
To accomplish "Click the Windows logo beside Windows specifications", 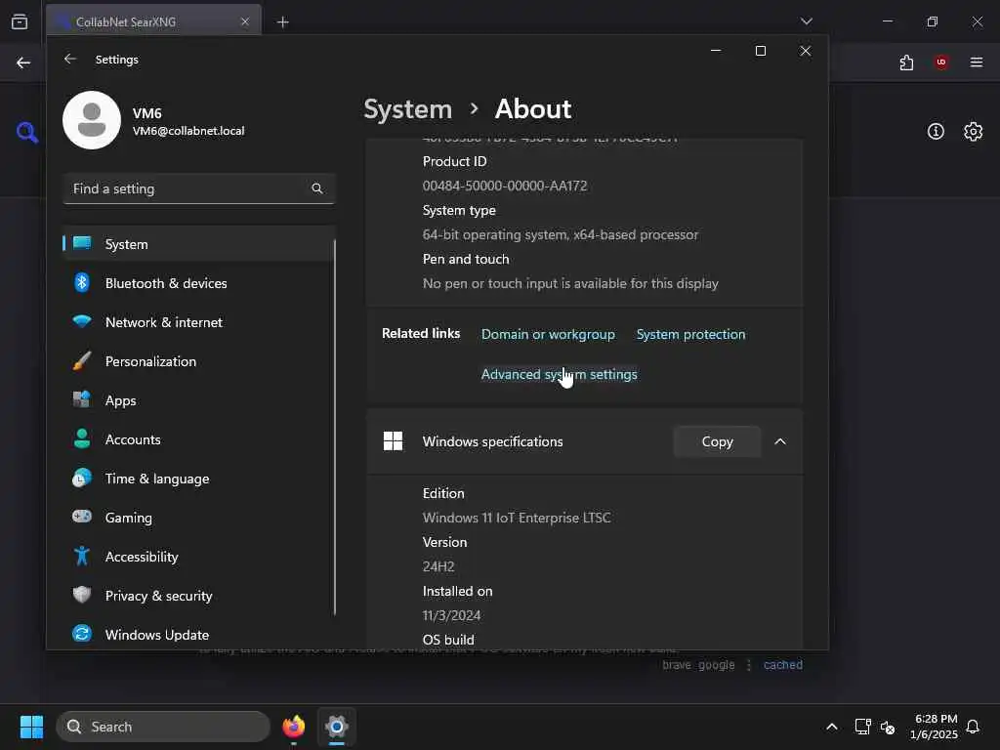I will click(x=393, y=441).
